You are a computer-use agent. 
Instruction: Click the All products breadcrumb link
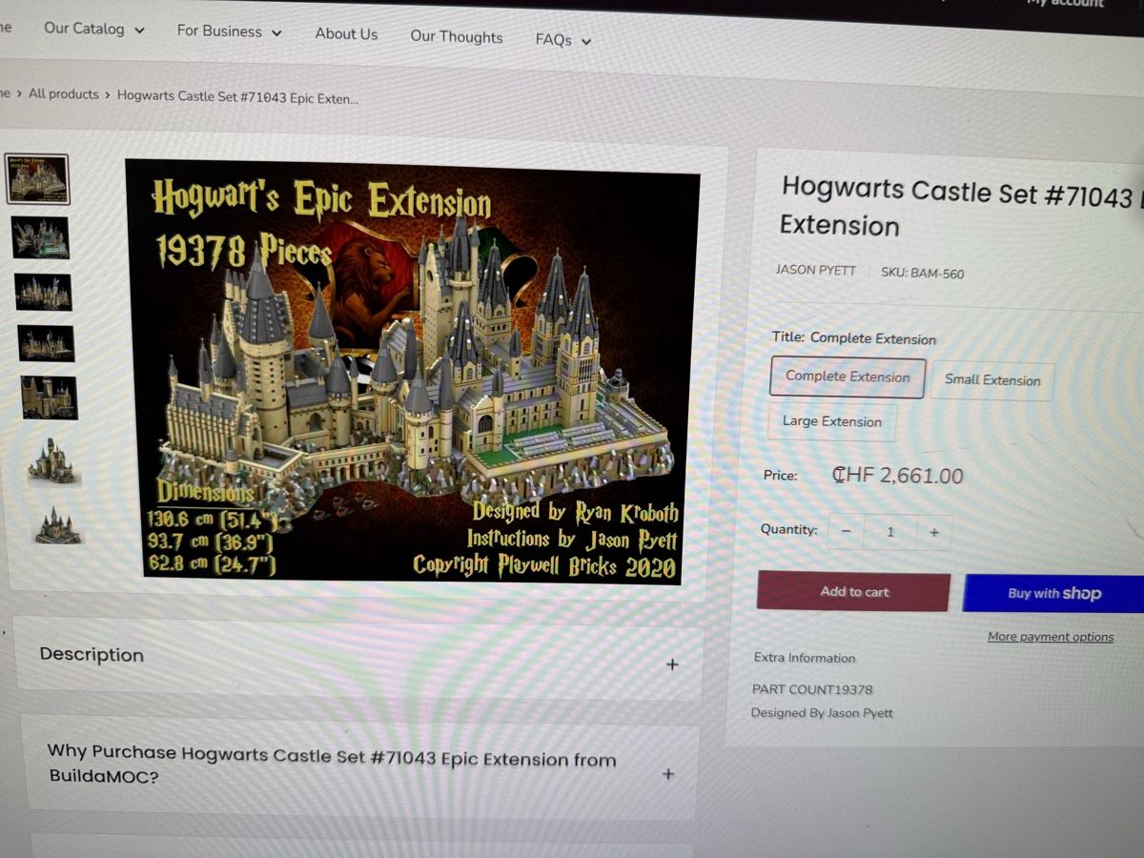click(x=63, y=93)
